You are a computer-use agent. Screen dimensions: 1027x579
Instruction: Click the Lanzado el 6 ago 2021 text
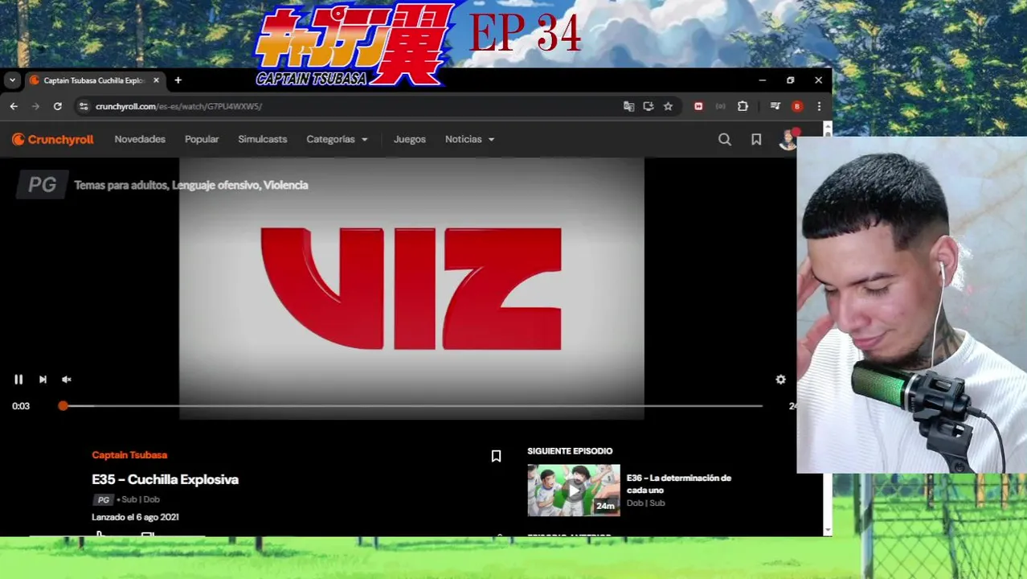click(135, 517)
